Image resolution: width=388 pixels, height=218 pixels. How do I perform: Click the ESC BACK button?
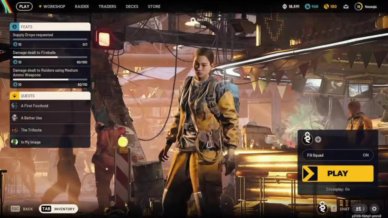[22, 209]
